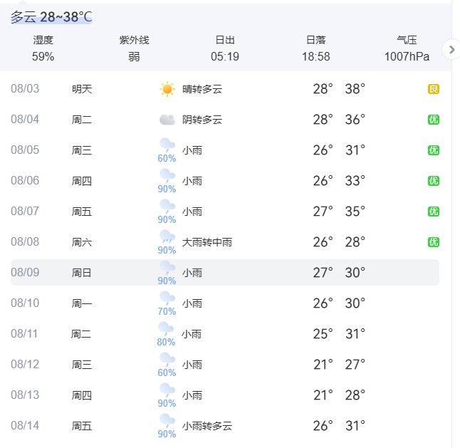460x448 pixels.
Task: Click the green 优 badge for 08/07
Action: pos(434,212)
